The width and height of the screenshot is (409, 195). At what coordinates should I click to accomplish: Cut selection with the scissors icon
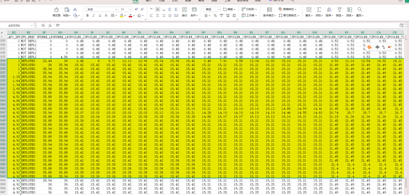click(75, 10)
